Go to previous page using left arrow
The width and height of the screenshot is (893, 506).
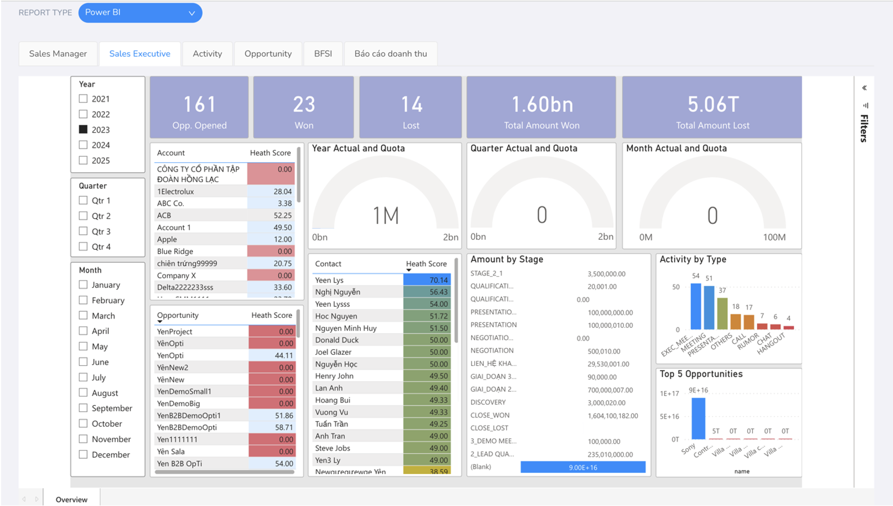[24, 499]
